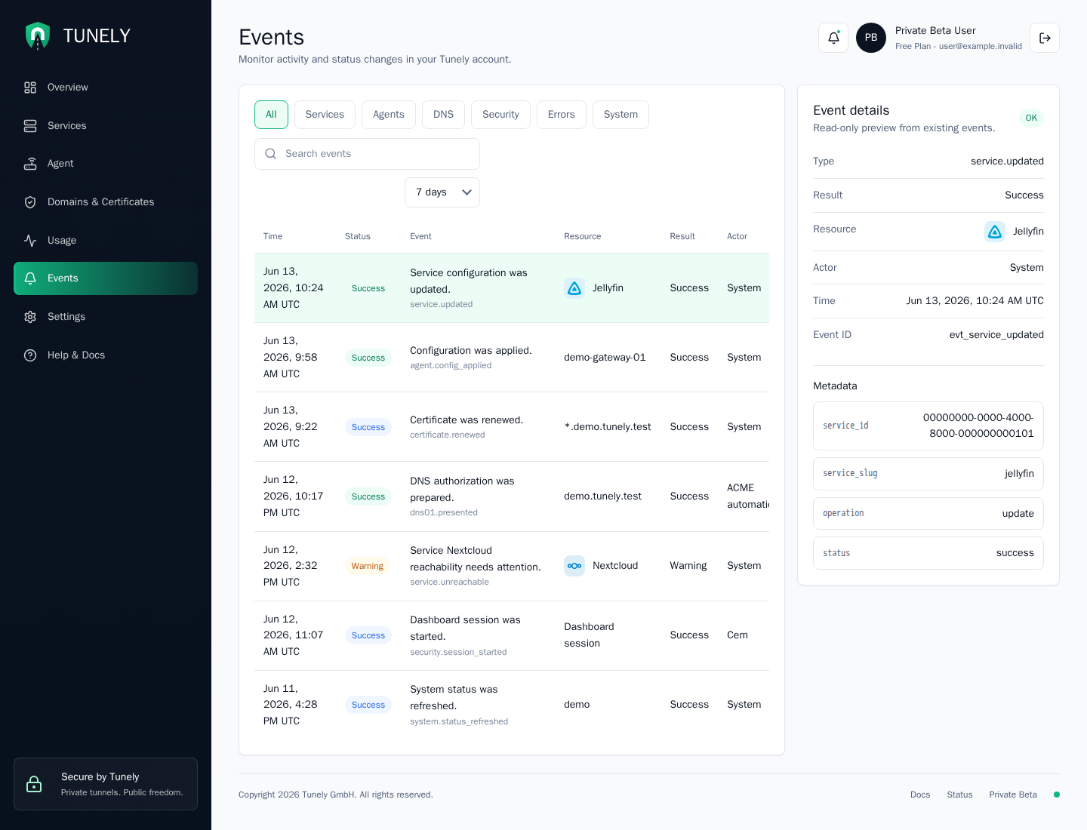Click the OK badge in Event details
1087x830 pixels.
[x=1031, y=118]
